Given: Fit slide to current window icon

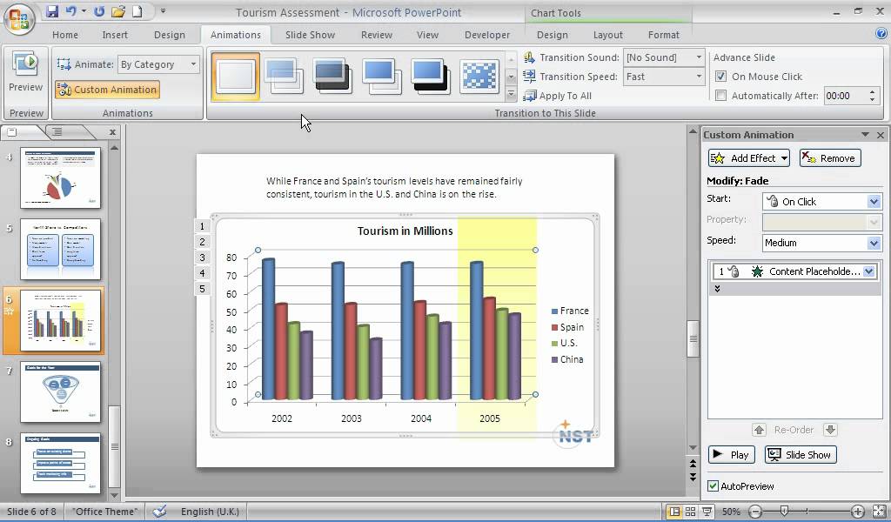Looking at the screenshot, I should pyautogui.click(x=879, y=512).
